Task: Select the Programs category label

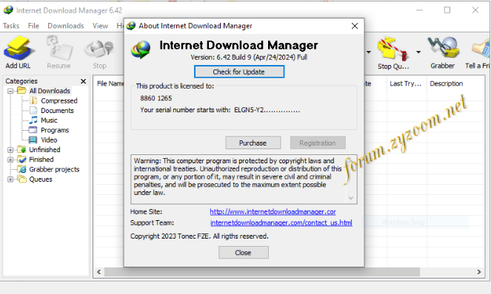Action: point(55,130)
